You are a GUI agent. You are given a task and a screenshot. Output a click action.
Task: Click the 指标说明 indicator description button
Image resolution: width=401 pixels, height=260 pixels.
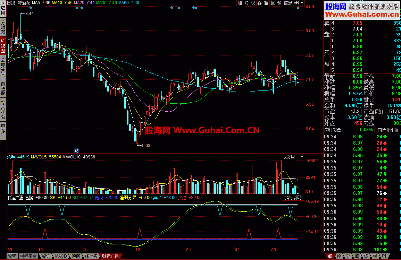pos(293,198)
